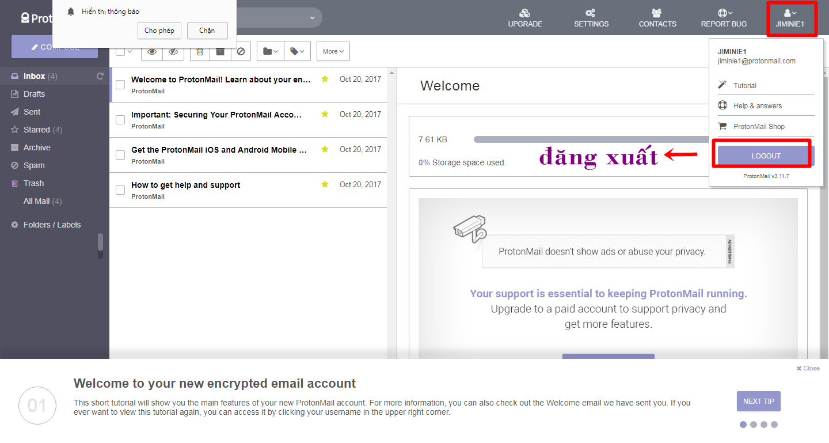Click Chặn to block notifications
Image resolution: width=829 pixels, height=443 pixels.
(x=207, y=31)
